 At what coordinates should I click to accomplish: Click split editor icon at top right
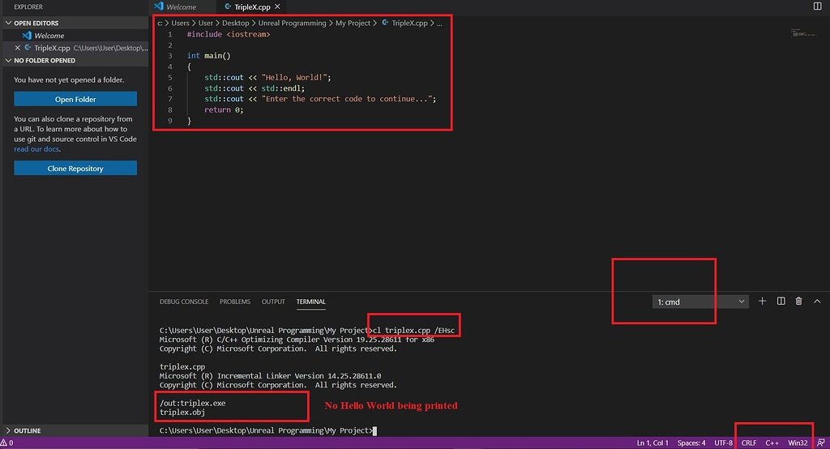point(816,6)
